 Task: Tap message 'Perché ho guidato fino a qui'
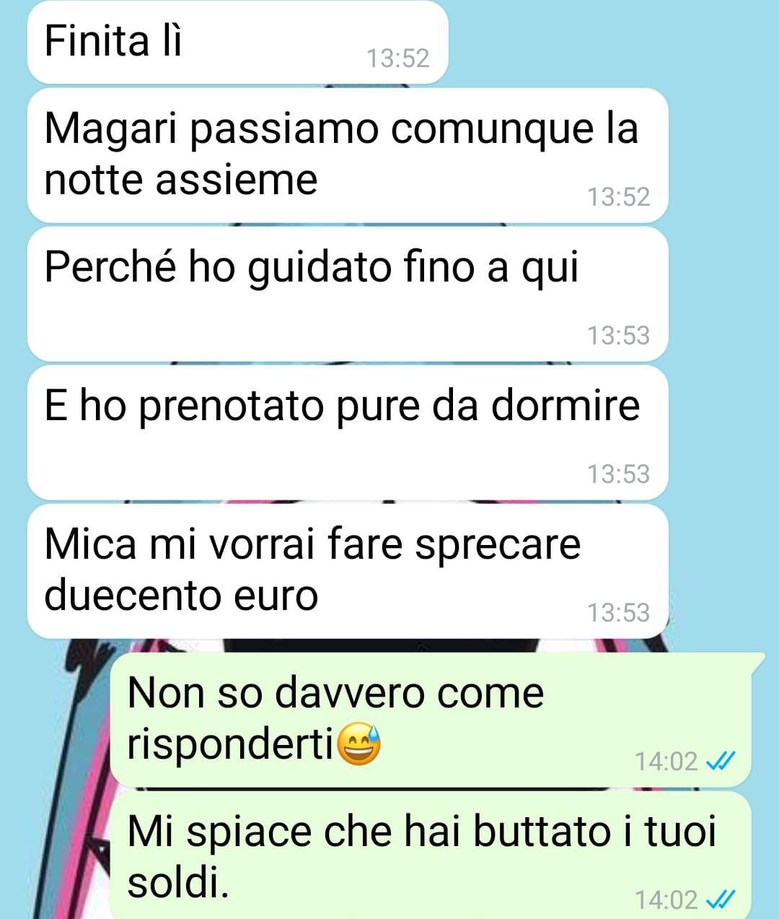[x=348, y=293]
